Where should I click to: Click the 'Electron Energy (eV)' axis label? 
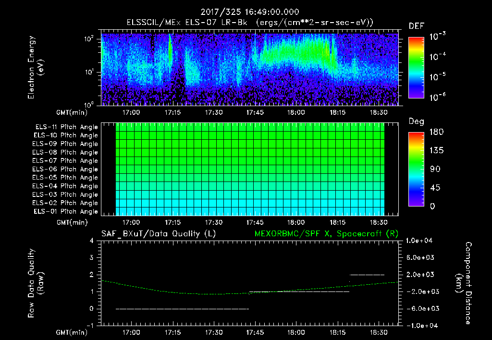36,67
